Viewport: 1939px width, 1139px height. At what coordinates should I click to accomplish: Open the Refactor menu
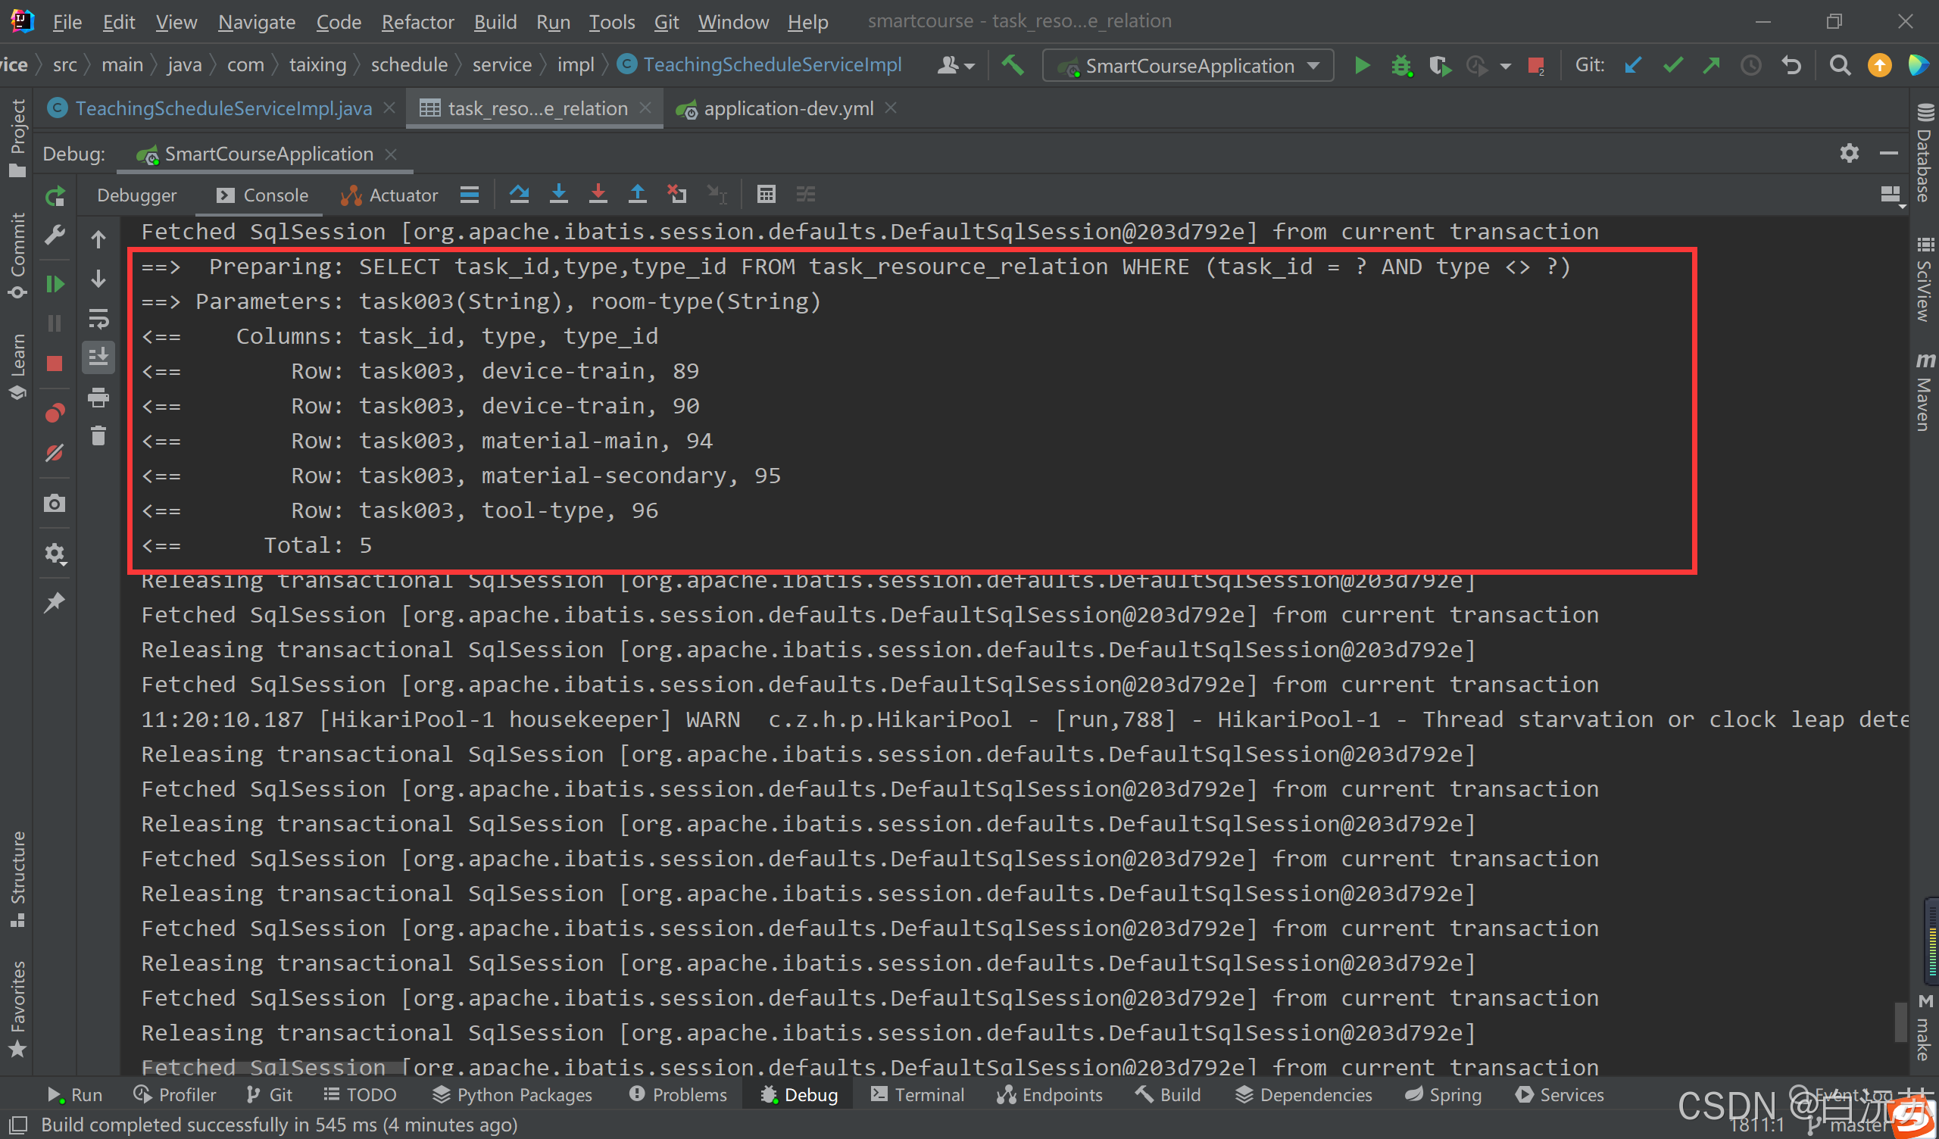(417, 22)
